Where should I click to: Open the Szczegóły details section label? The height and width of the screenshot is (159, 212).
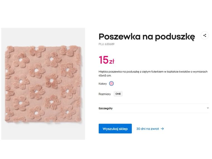pyautogui.click(x=106, y=108)
